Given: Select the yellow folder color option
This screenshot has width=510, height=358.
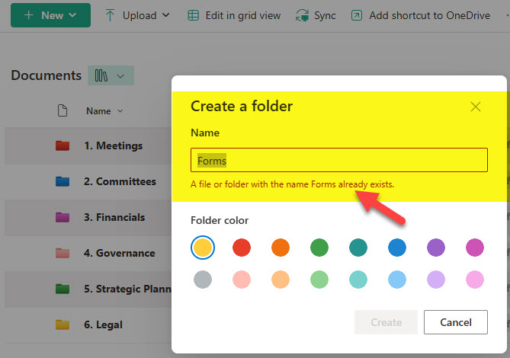Looking at the screenshot, I should coord(203,248).
